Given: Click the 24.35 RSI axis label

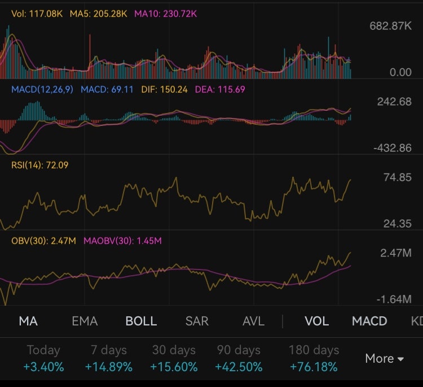Looking at the screenshot, I should pos(398,224).
